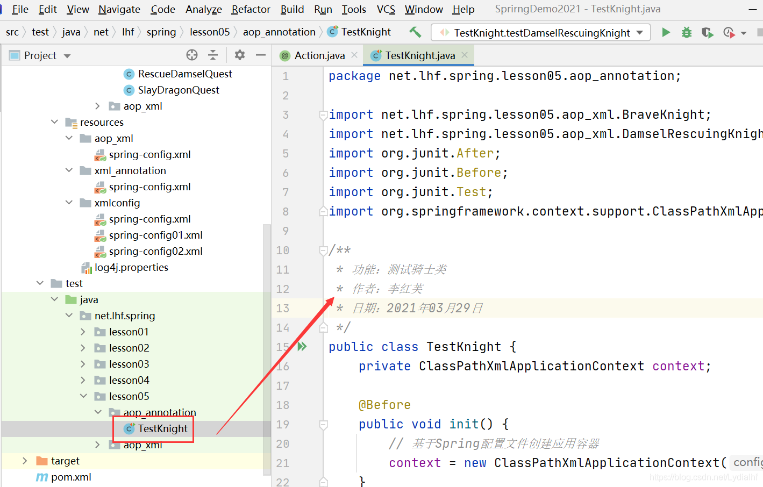Image resolution: width=763 pixels, height=487 pixels.
Task: Select SlayDragonQuest class file
Action: click(x=179, y=90)
